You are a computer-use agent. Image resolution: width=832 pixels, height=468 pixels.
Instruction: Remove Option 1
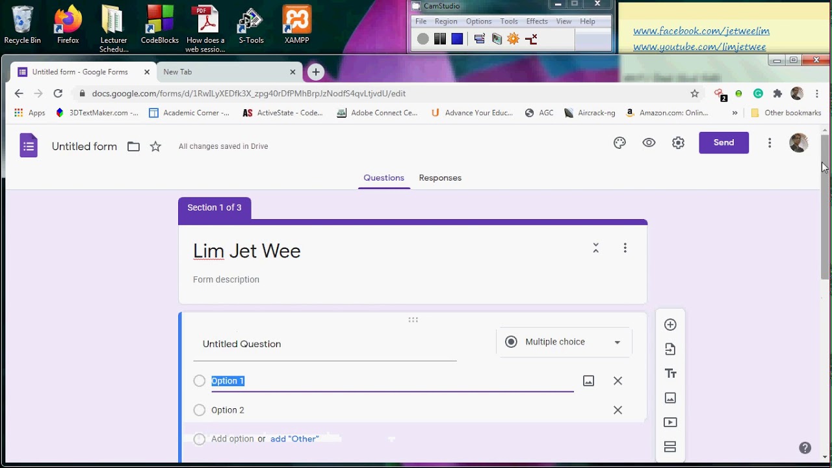617,381
